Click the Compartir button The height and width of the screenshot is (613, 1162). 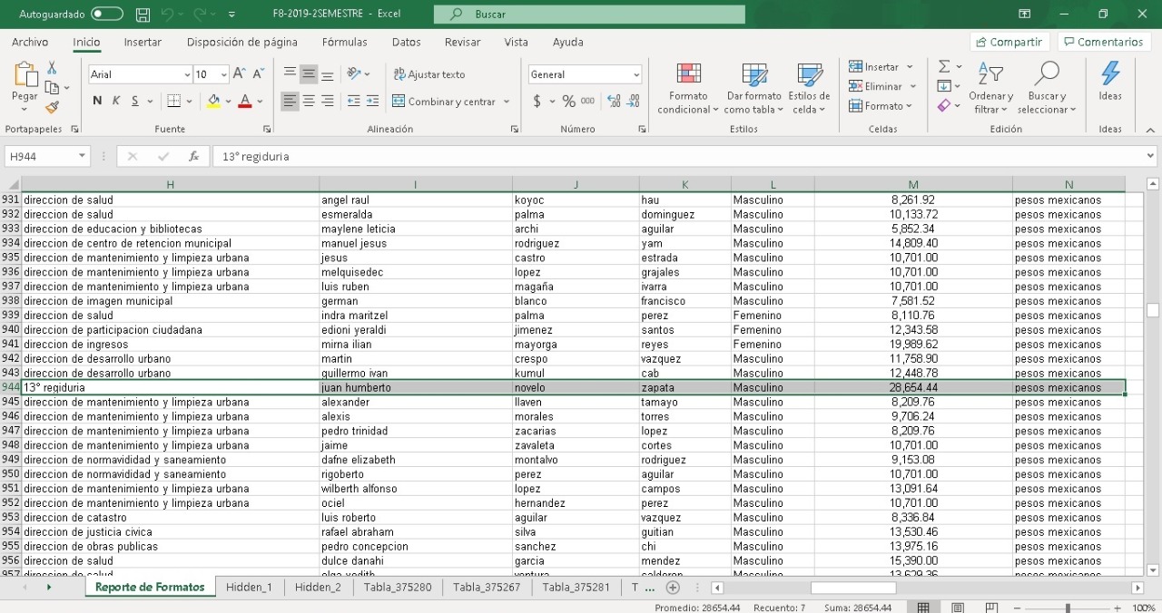point(1009,43)
